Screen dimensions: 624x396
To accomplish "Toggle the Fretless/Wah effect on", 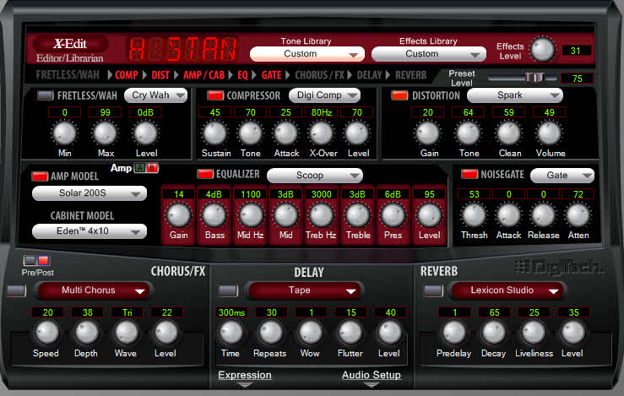I will click(x=46, y=95).
